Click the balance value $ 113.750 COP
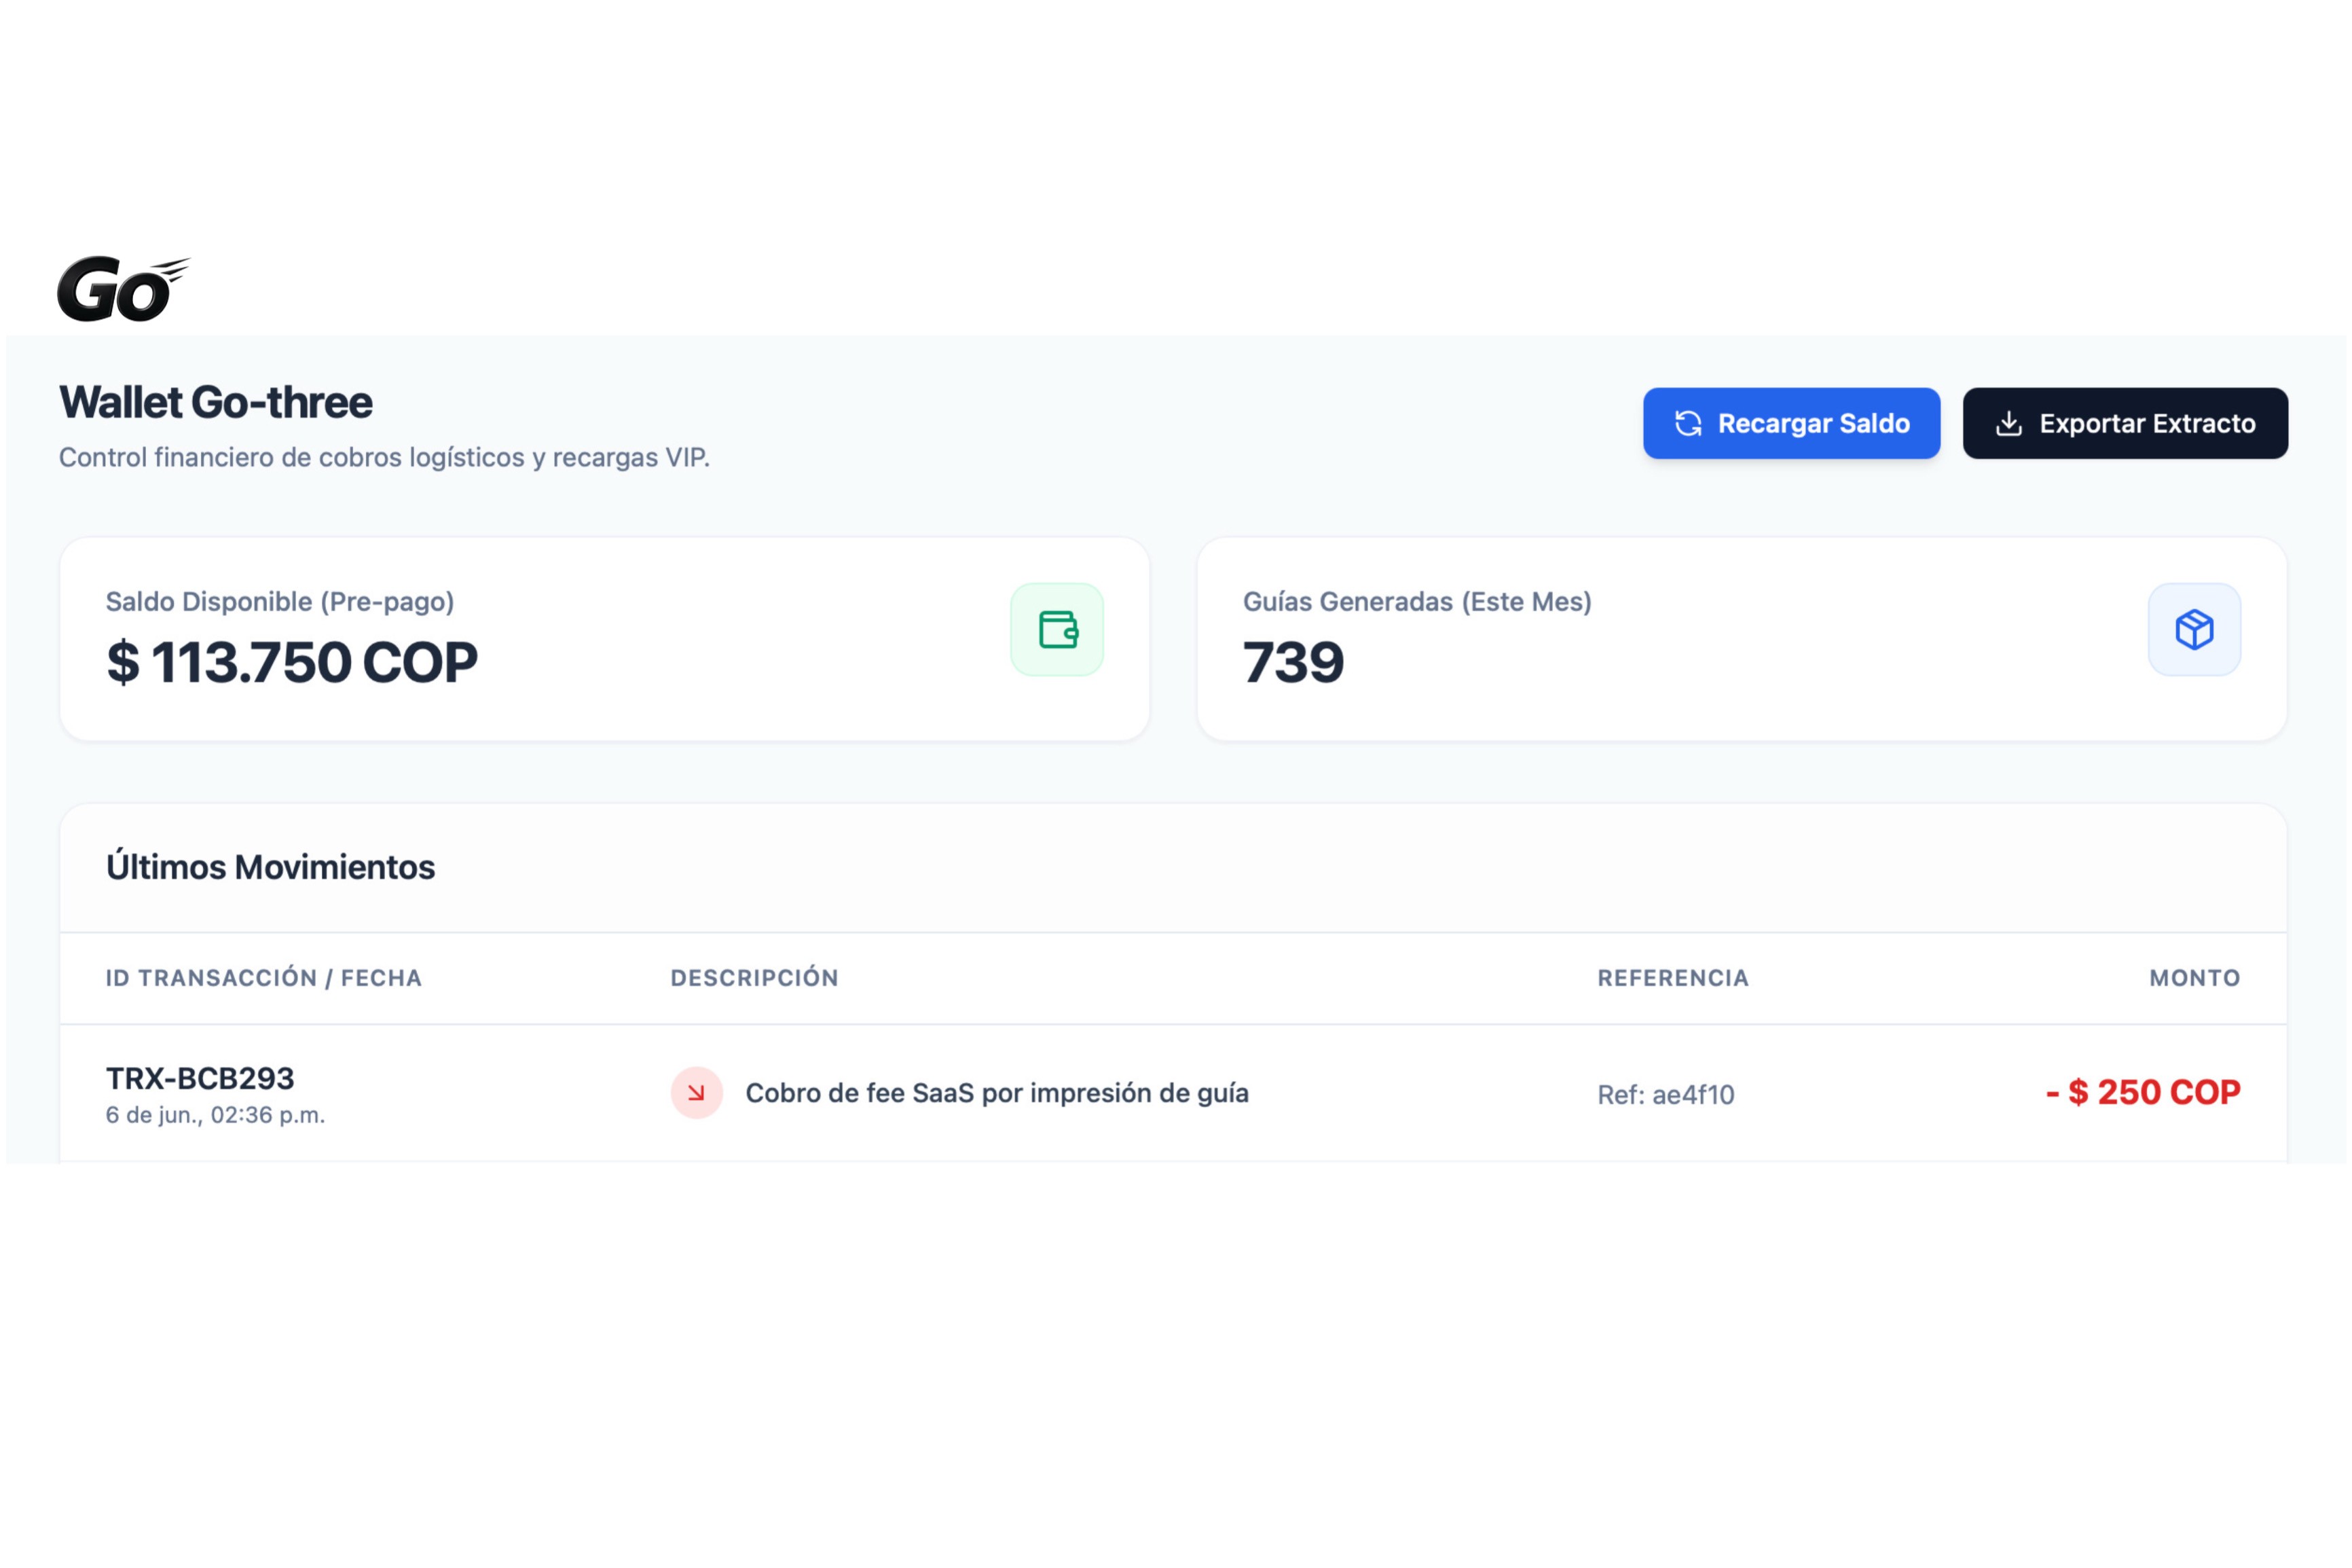 click(292, 662)
